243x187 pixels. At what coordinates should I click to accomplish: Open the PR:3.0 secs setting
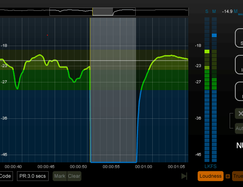[33, 176]
